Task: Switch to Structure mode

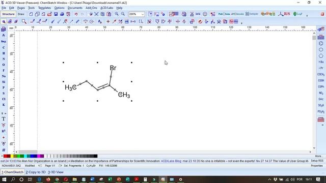Action: [x=9, y=14]
